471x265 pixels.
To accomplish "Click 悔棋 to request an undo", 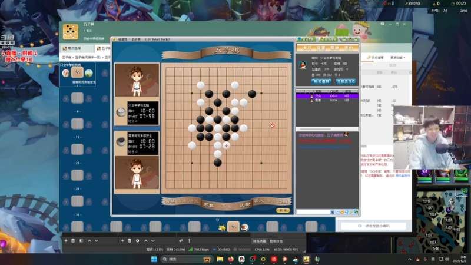I will point(170,201).
